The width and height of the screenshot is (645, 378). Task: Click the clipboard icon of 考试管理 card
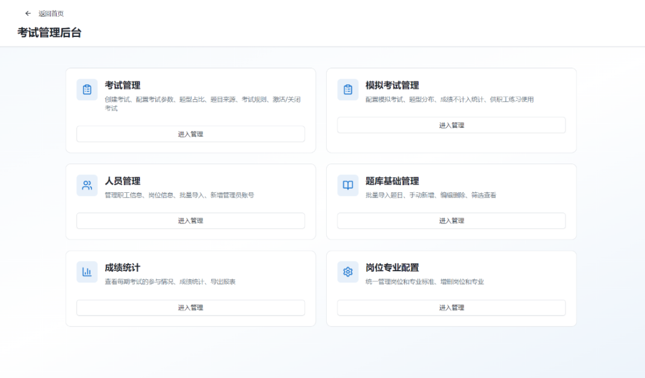point(87,90)
